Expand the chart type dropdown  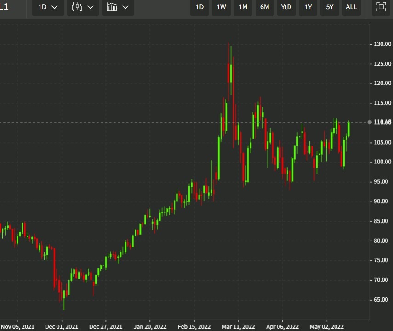coord(83,7)
